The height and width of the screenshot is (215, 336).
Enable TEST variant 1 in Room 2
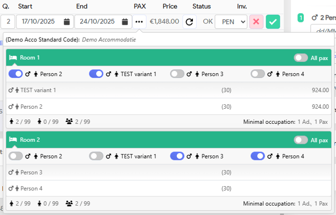(x=96, y=156)
